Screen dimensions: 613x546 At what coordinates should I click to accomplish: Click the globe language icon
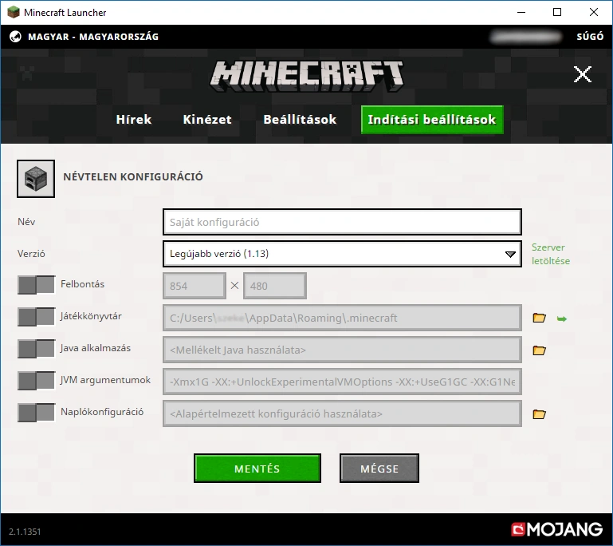point(15,37)
